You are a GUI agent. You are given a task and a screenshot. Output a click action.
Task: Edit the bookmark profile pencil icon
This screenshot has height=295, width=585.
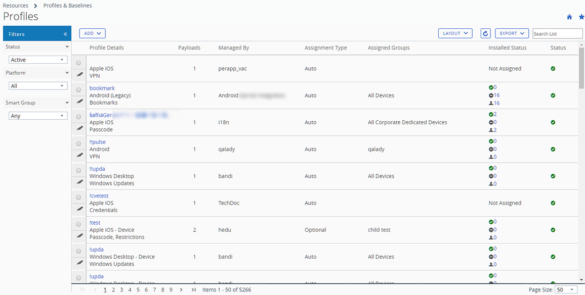(x=79, y=102)
